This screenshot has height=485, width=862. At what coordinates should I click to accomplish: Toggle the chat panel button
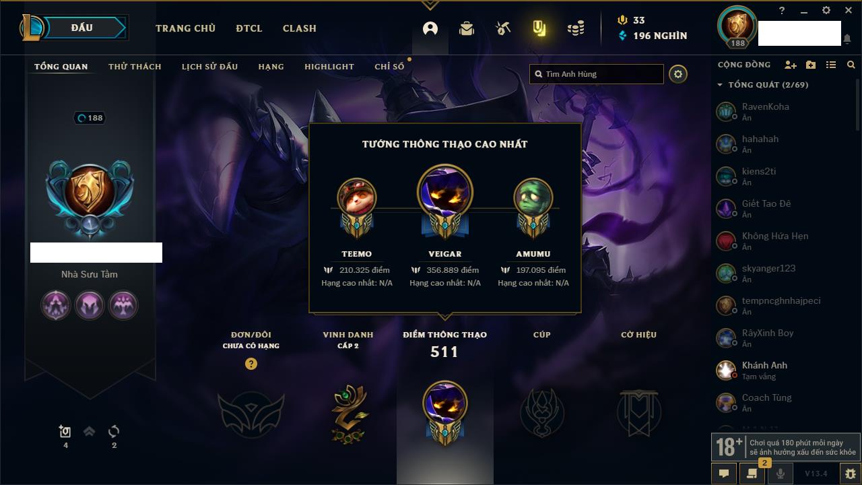724,474
